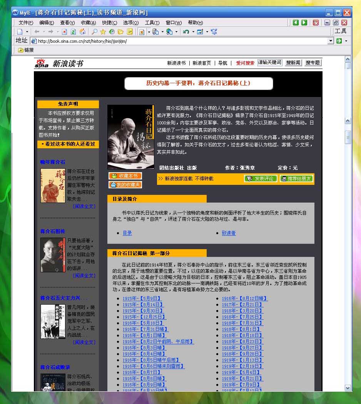The width and height of the screenshot is (361, 404).
Task: Open the 1916年-【8月12日晴】 diary link
Action: (x=245, y=298)
